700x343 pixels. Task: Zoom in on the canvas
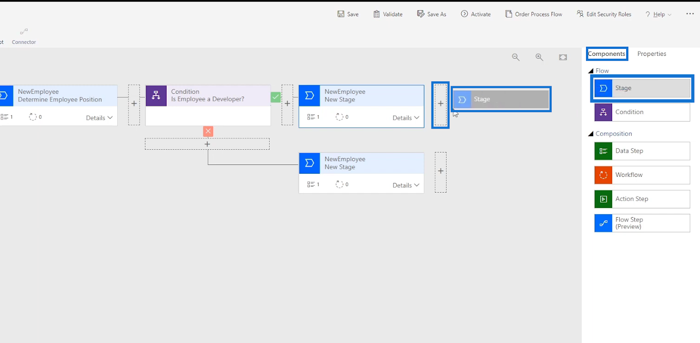(x=539, y=57)
